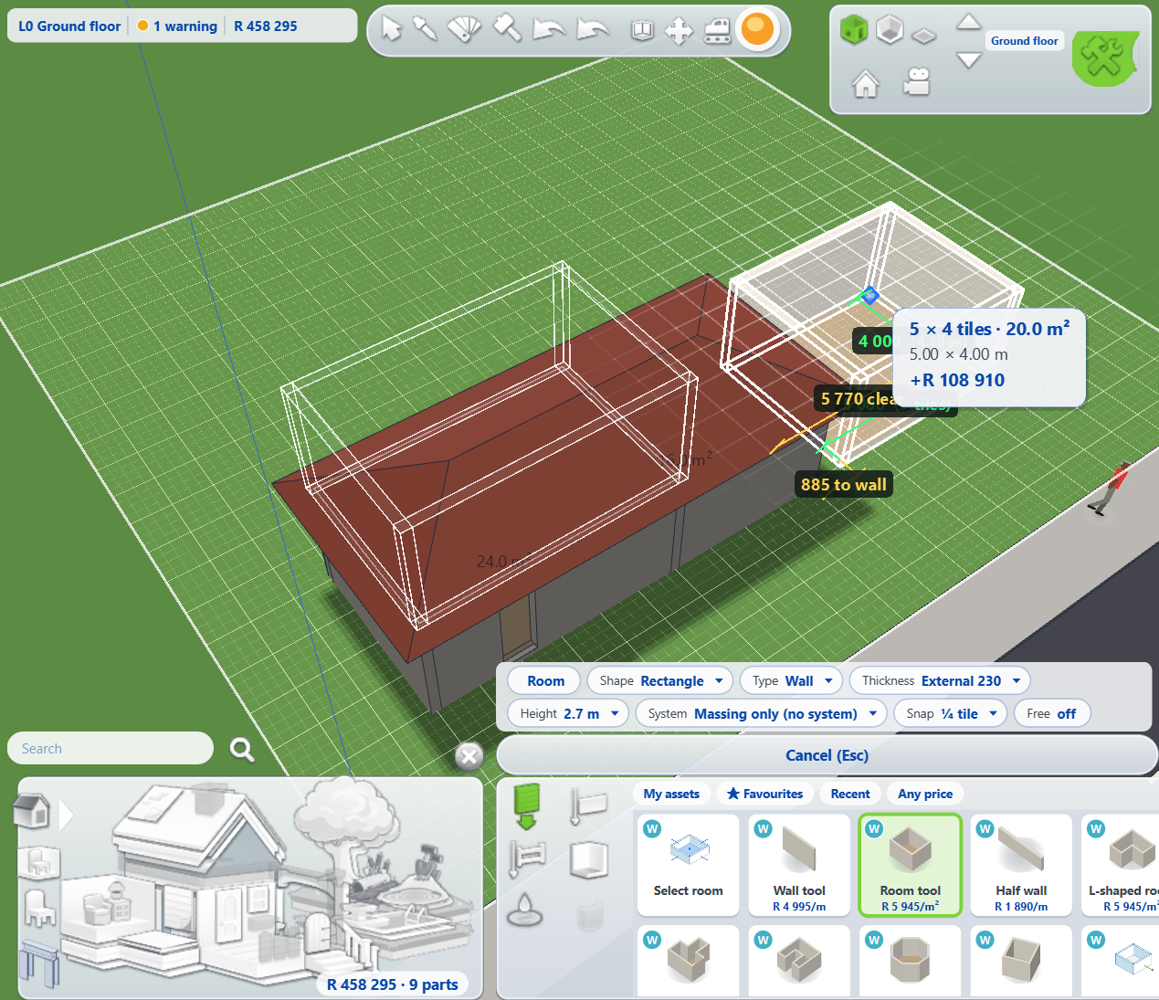Choose the L-shaped room tile
1159x1000 pixels.
click(x=1121, y=866)
